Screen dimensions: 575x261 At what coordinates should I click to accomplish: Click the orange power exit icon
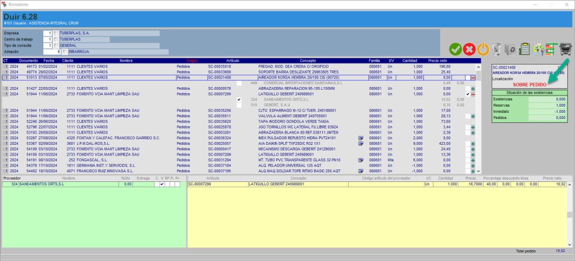483,49
